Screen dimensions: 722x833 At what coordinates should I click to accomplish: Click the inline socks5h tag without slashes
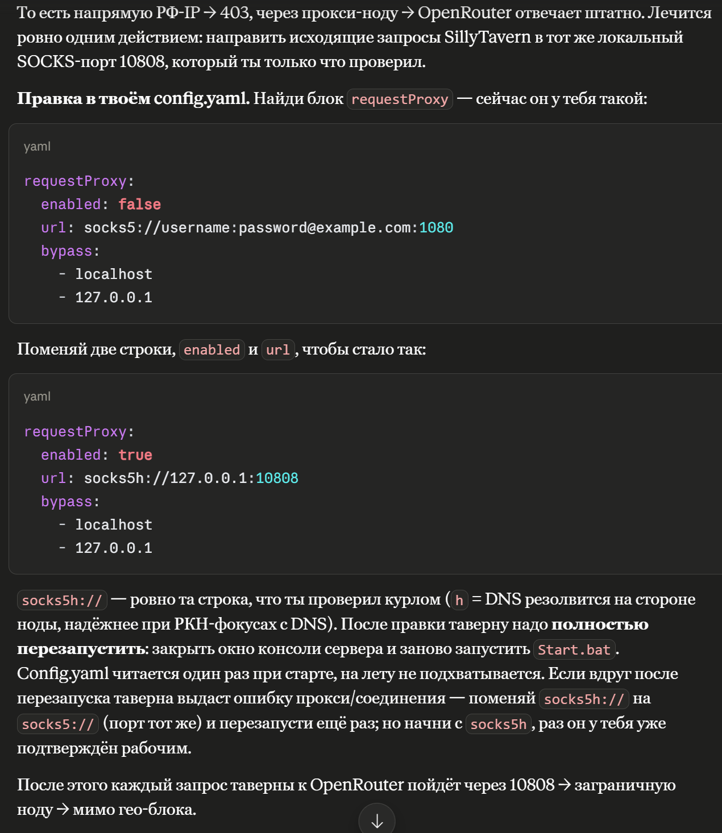point(499,724)
